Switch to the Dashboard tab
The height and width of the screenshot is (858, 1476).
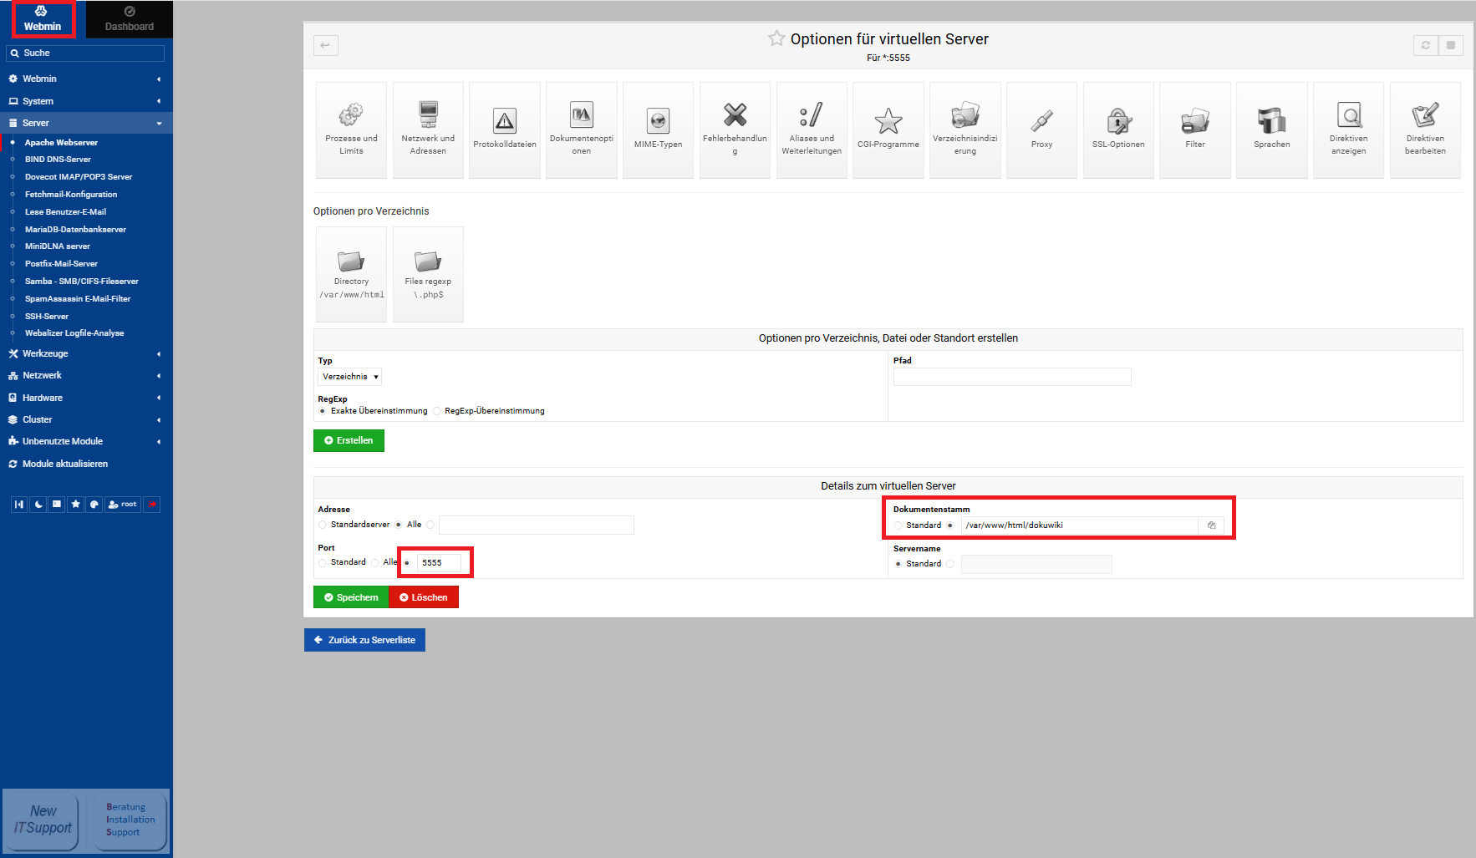pos(130,19)
